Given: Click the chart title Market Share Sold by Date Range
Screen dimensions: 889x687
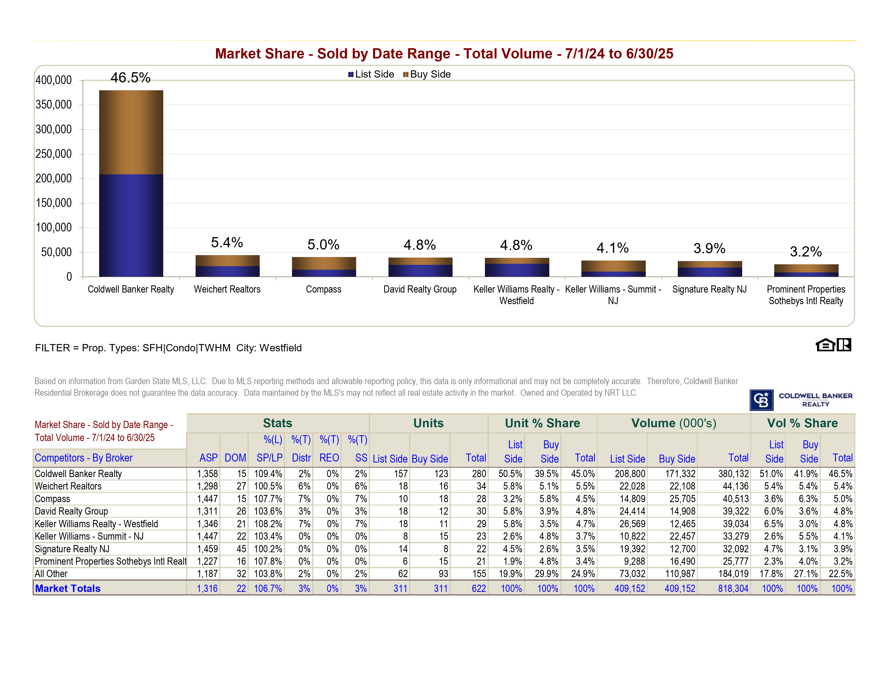Looking at the screenshot, I should [x=444, y=54].
